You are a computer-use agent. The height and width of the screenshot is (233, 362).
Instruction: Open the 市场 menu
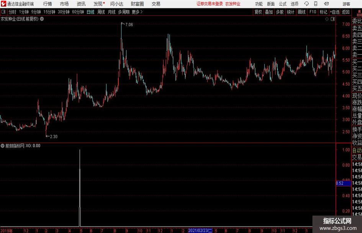coord(64,4)
